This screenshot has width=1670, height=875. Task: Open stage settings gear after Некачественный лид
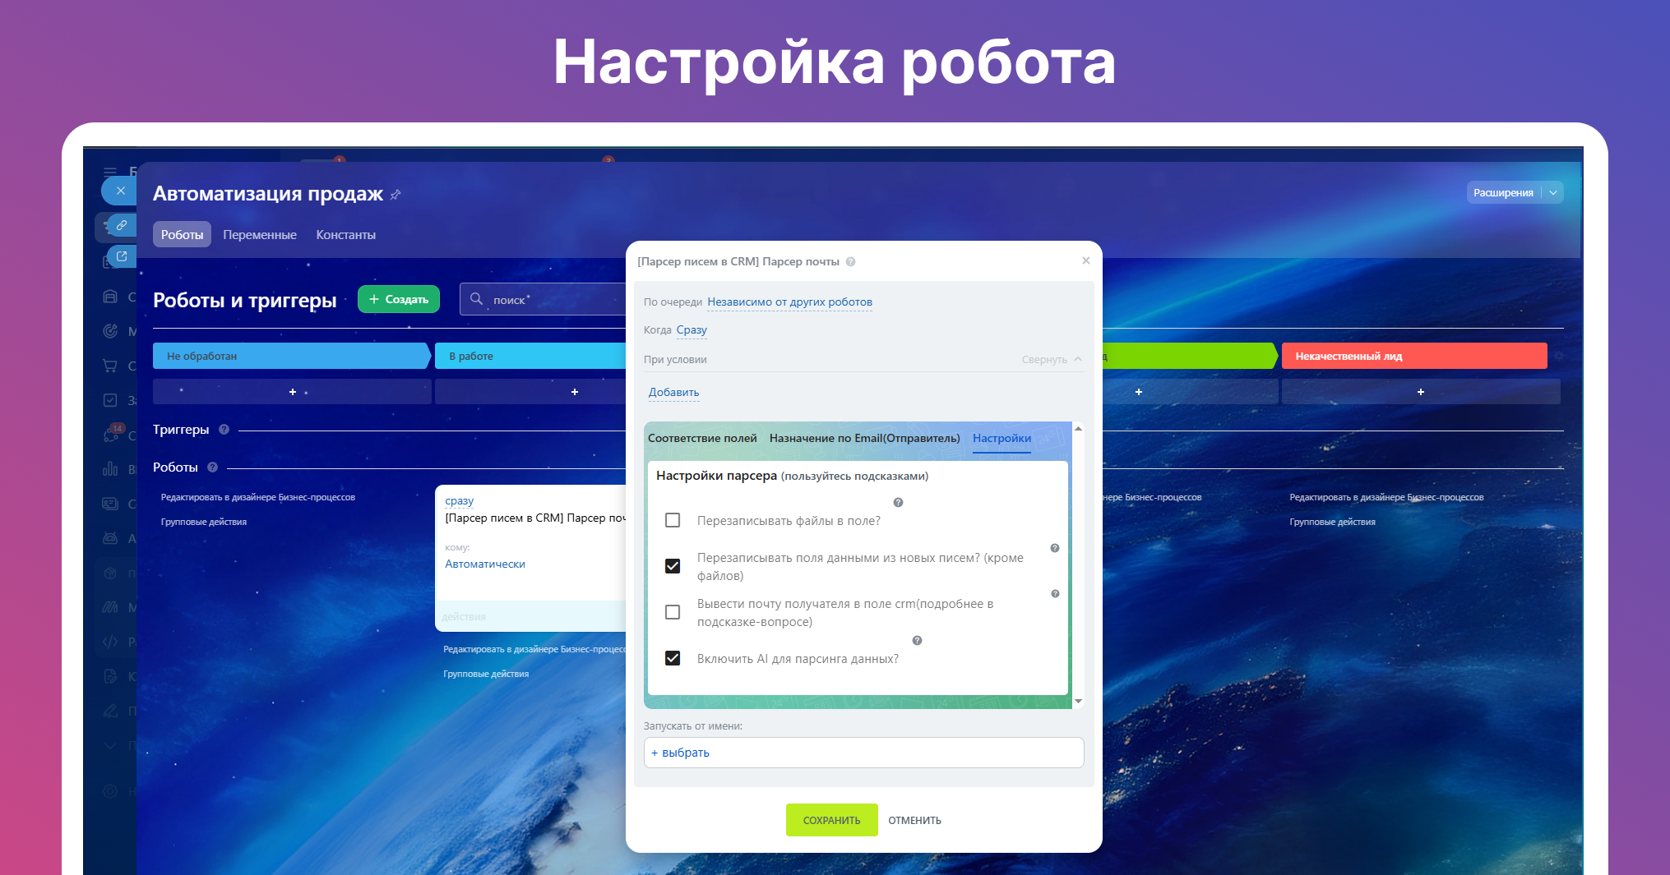(x=1558, y=356)
